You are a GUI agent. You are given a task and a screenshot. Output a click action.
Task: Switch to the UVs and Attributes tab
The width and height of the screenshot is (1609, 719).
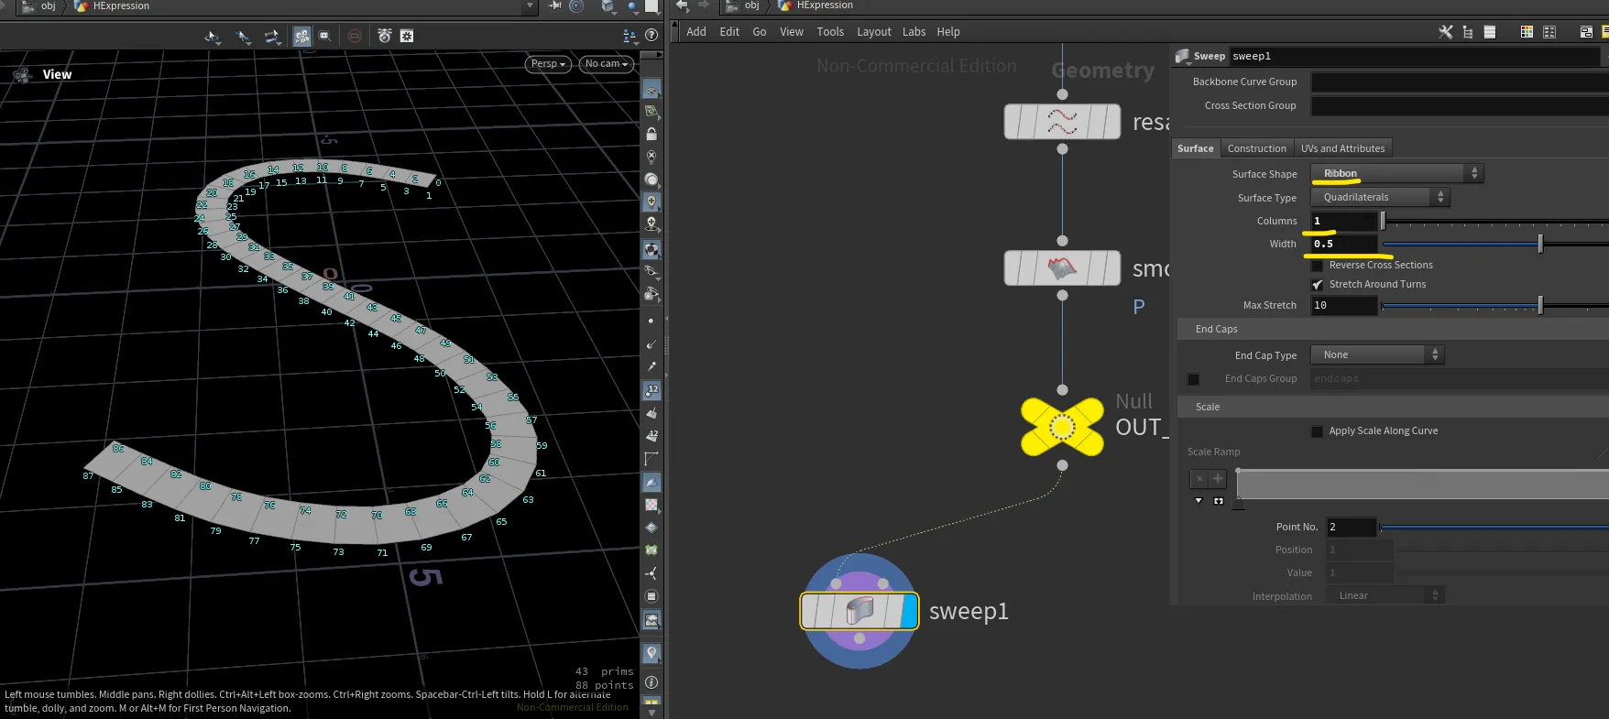[x=1343, y=148]
